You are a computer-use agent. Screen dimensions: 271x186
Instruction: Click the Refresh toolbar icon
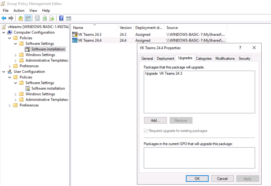[x=45, y=18]
